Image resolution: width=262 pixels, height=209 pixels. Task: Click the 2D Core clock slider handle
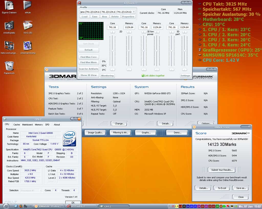point(113,51)
